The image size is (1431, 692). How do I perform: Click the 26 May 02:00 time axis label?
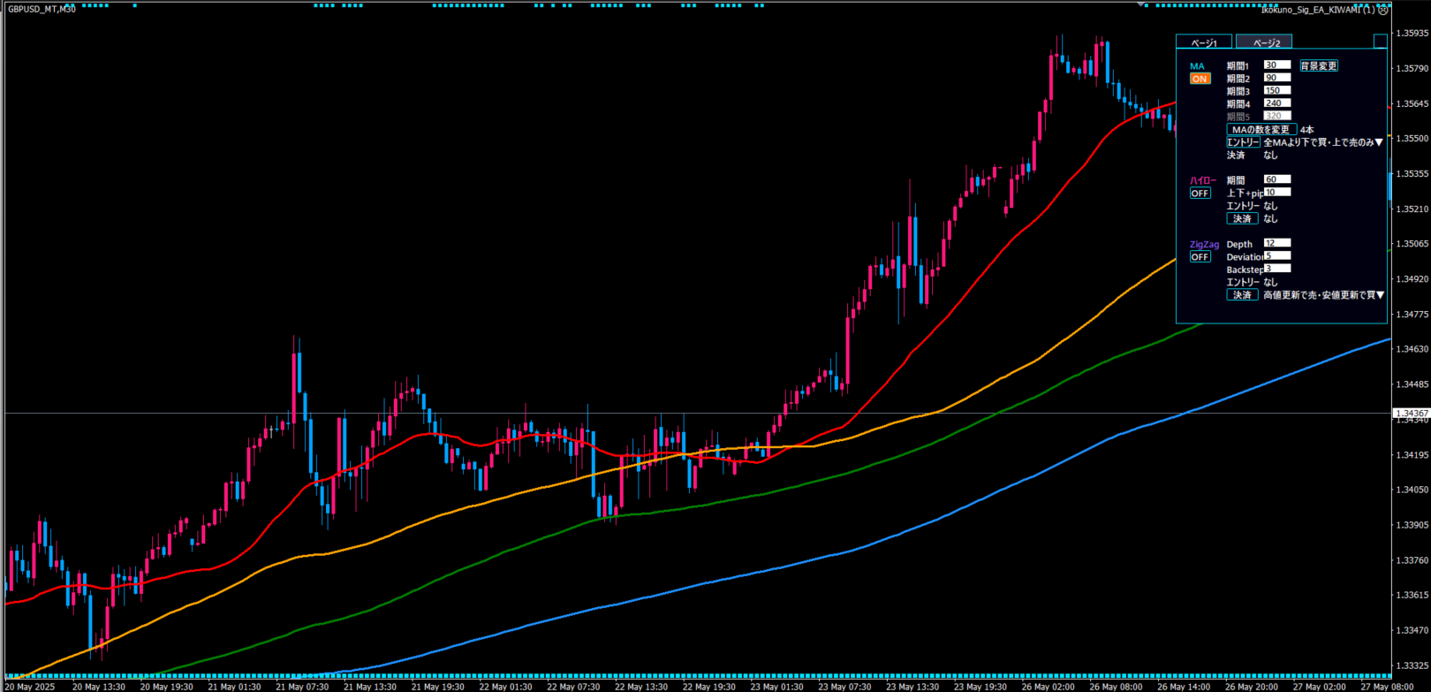[x=1049, y=687]
